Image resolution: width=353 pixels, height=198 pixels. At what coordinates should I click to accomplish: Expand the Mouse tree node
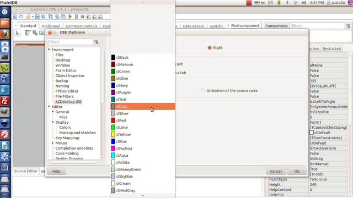pos(53,143)
